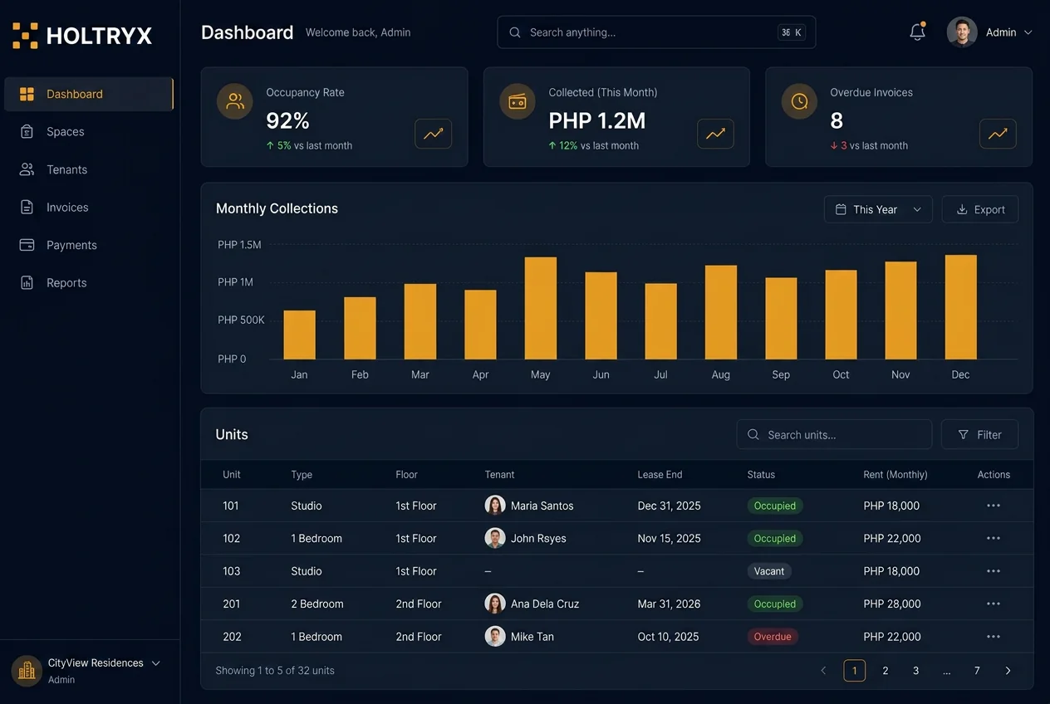Open the notifications bell

click(917, 32)
